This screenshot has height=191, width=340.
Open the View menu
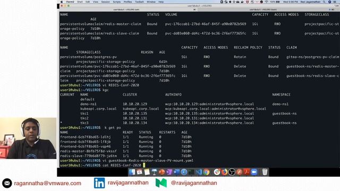tap(96, 2)
